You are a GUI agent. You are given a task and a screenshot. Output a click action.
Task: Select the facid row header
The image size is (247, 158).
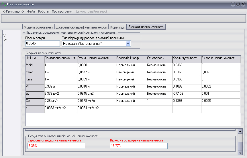(35, 66)
